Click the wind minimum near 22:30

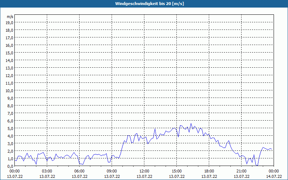[x=257, y=165]
